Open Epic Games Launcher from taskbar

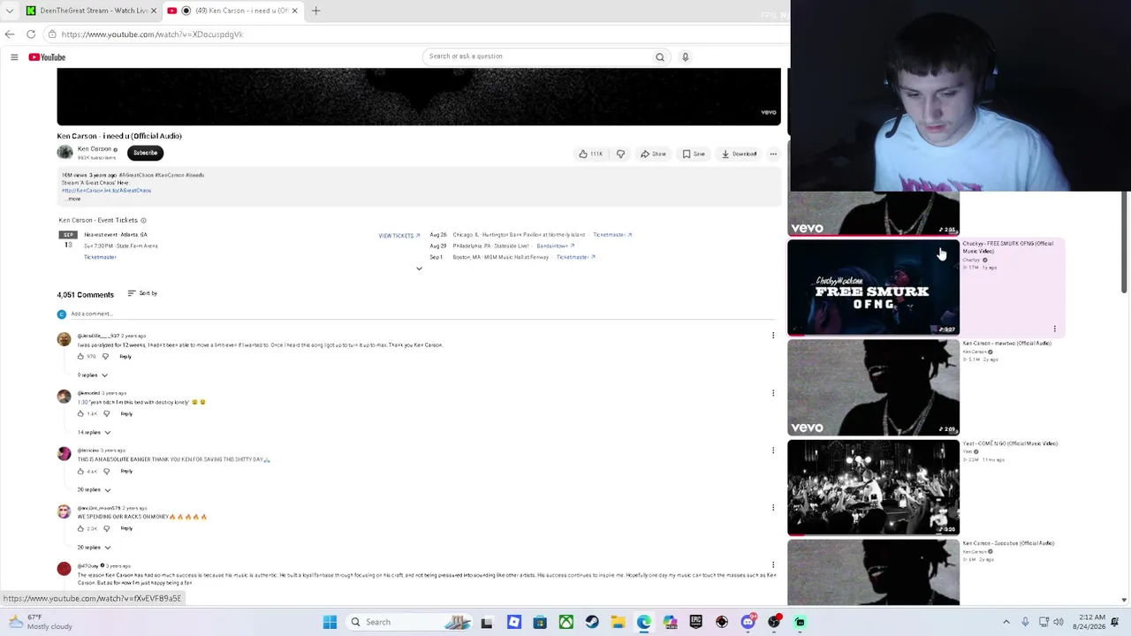pyautogui.click(x=696, y=622)
